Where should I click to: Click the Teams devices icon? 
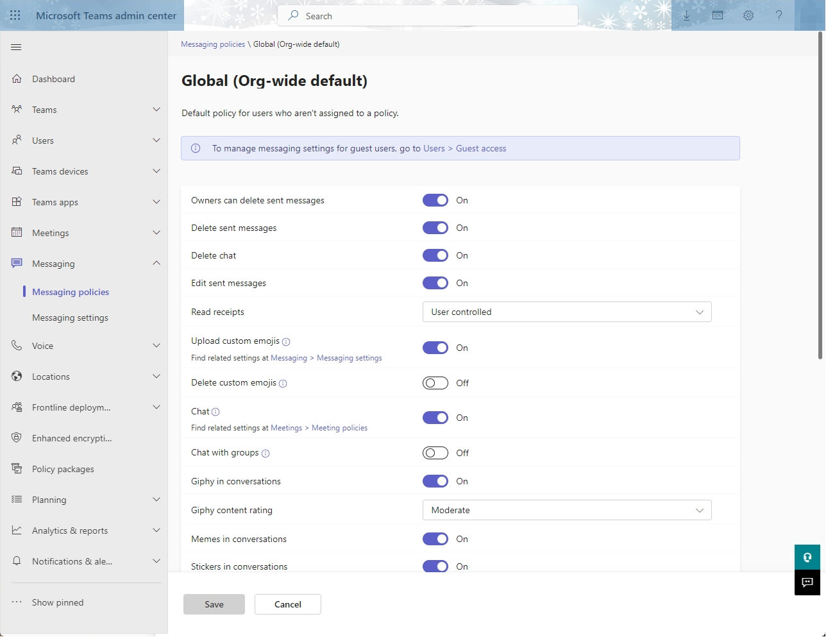(x=17, y=171)
